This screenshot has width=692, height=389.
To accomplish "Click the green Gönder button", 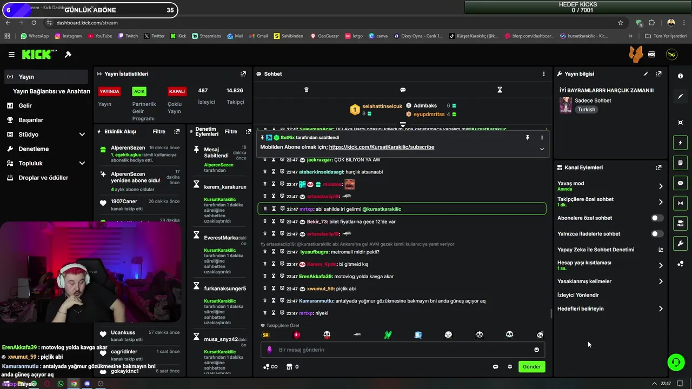I will (531, 366).
